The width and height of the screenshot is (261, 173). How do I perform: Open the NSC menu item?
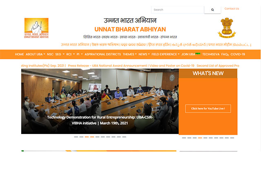pyautogui.click(x=50, y=54)
